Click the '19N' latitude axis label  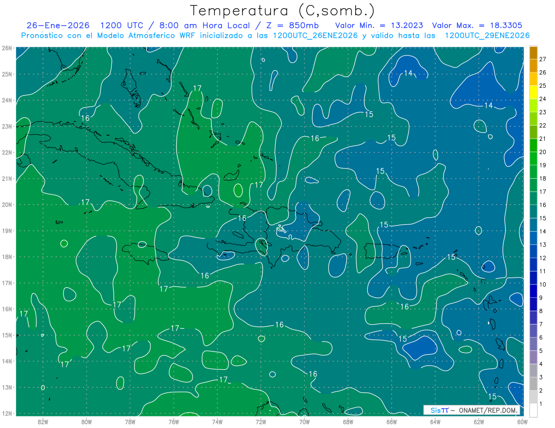(6, 230)
